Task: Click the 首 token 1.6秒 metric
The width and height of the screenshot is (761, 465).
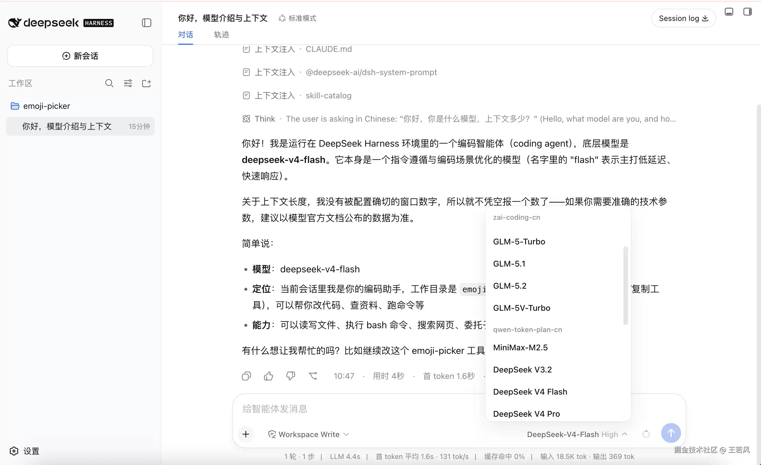Action: 449,376
